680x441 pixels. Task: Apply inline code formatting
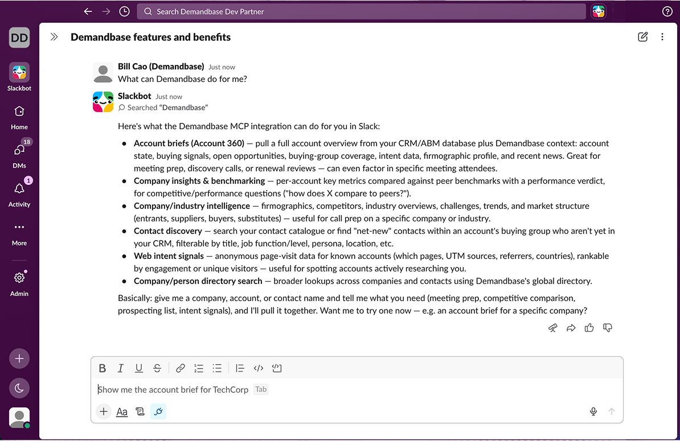pyautogui.click(x=259, y=368)
